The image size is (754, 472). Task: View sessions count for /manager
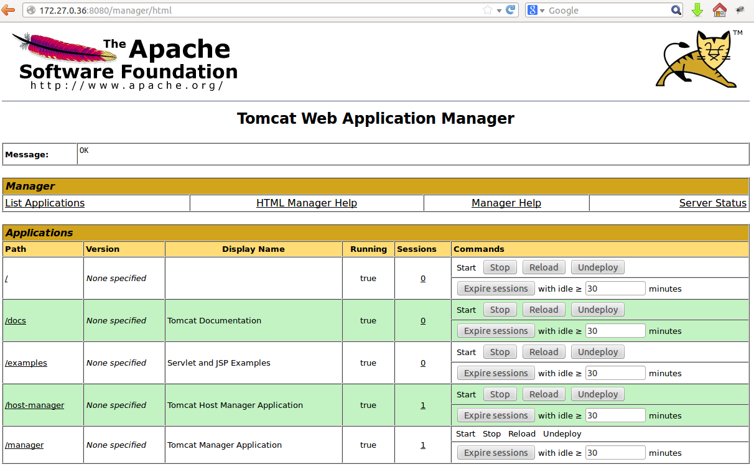pos(423,445)
